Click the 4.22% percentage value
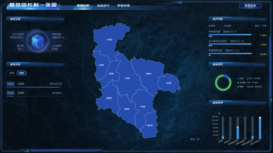Image resolution: width=273 pixels, height=153 pixels. coord(263,54)
